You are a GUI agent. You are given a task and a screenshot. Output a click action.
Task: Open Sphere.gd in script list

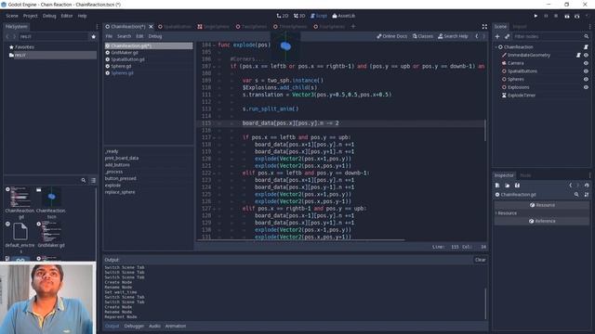click(x=149, y=66)
